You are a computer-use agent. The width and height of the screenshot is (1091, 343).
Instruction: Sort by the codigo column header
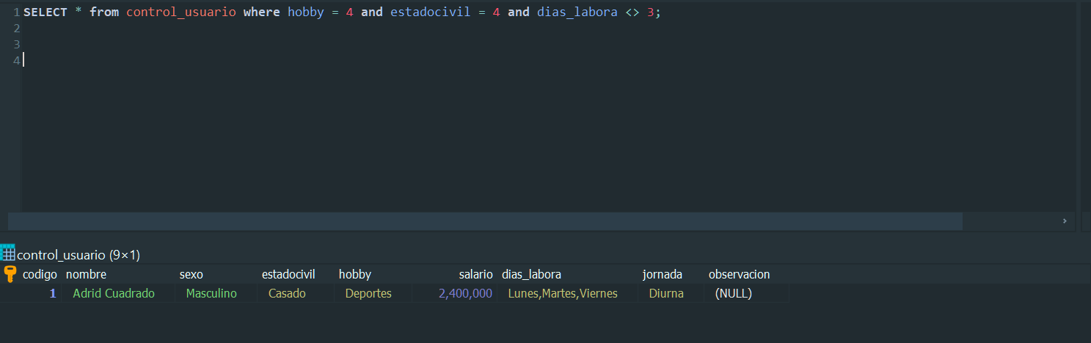(x=40, y=274)
